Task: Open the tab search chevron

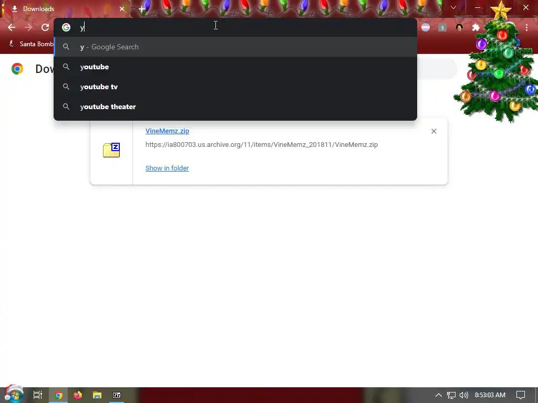Action: click(453, 7)
